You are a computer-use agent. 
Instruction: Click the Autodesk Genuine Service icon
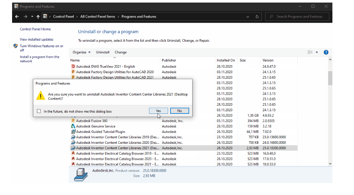(x=73, y=126)
